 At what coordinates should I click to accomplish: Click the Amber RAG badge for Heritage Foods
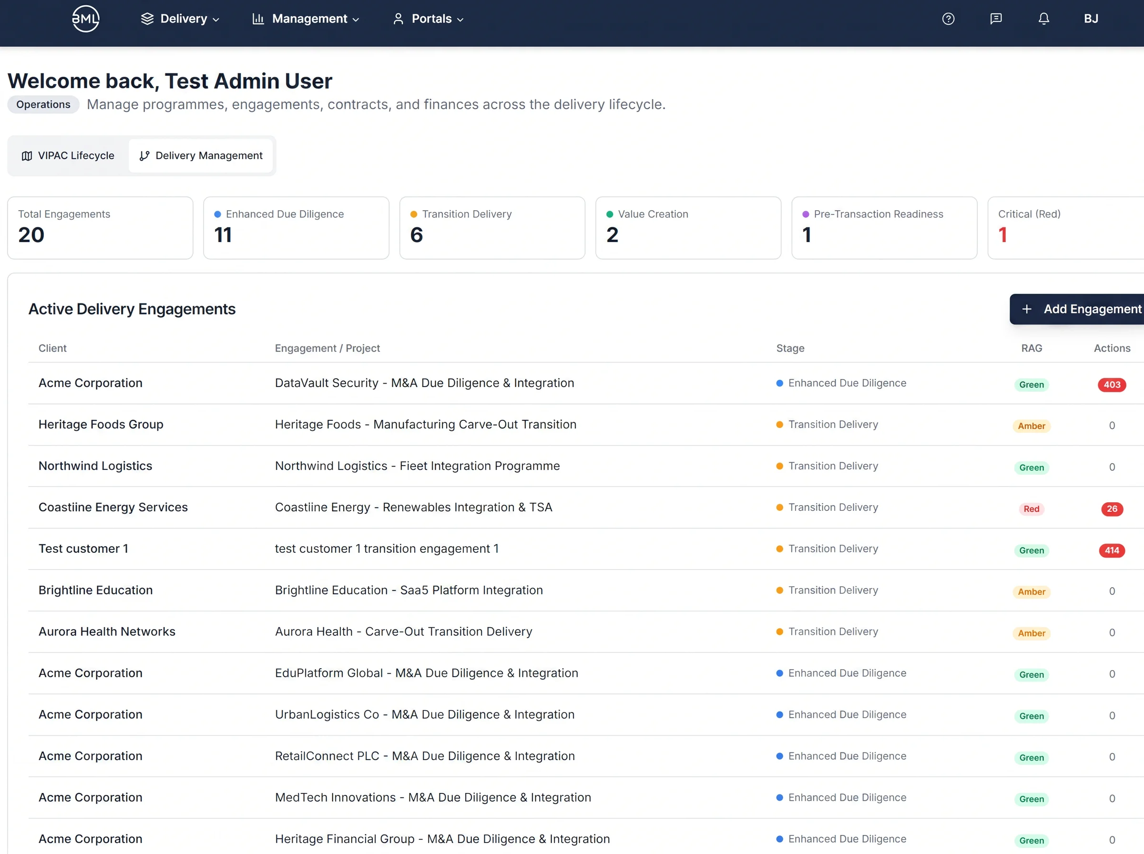(x=1032, y=426)
